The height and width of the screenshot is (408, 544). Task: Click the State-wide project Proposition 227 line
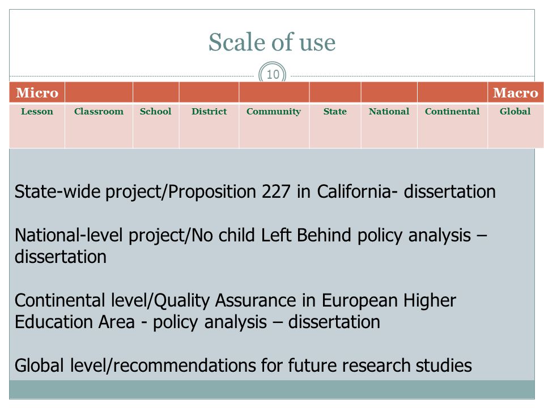click(255, 192)
